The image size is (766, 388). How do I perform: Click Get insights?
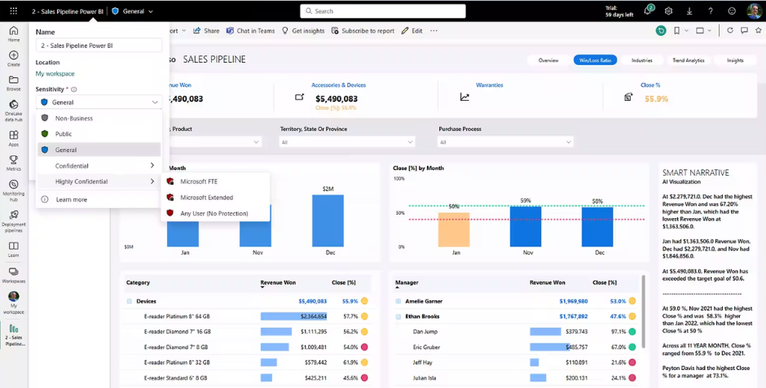[x=303, y=31]
